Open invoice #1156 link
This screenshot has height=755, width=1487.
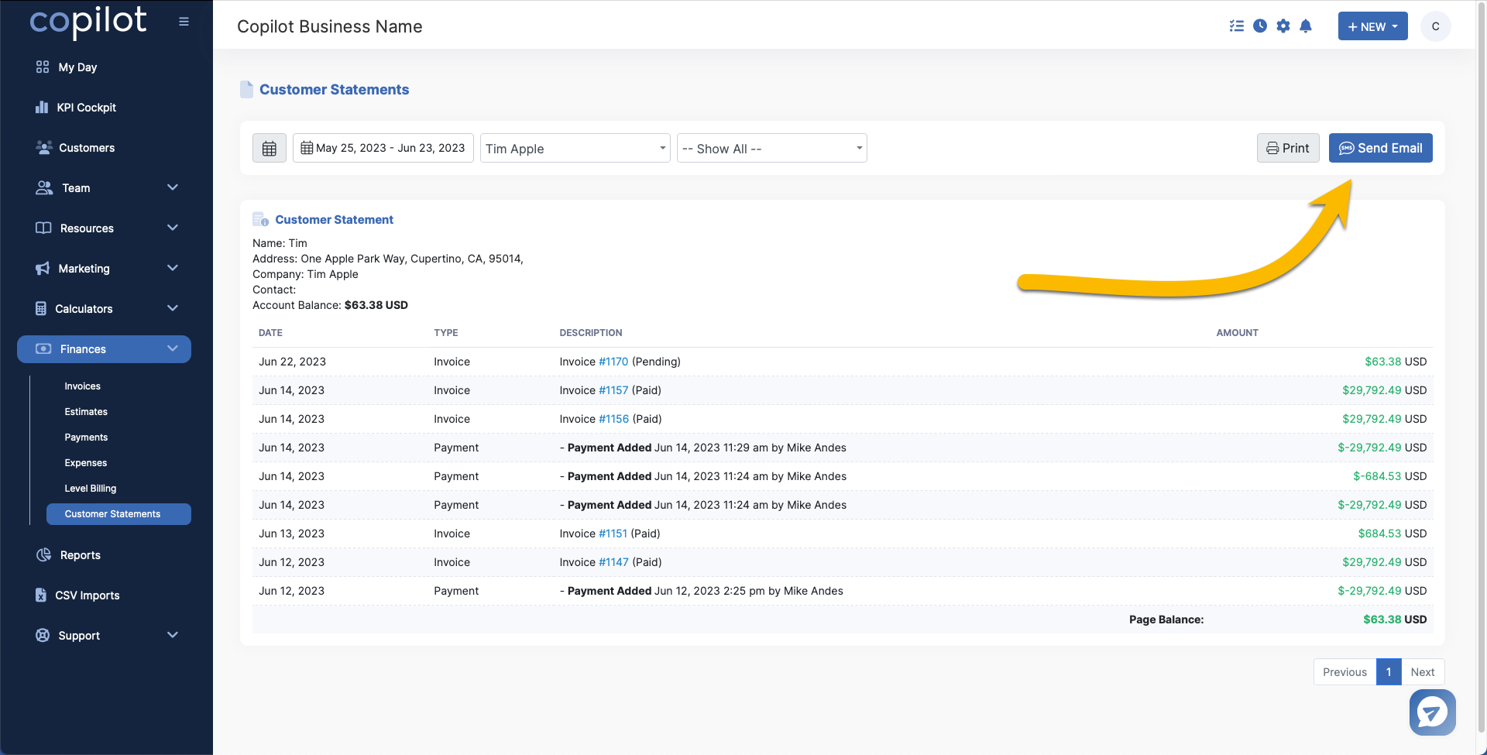pyautogui.click(x=614, y=419)
